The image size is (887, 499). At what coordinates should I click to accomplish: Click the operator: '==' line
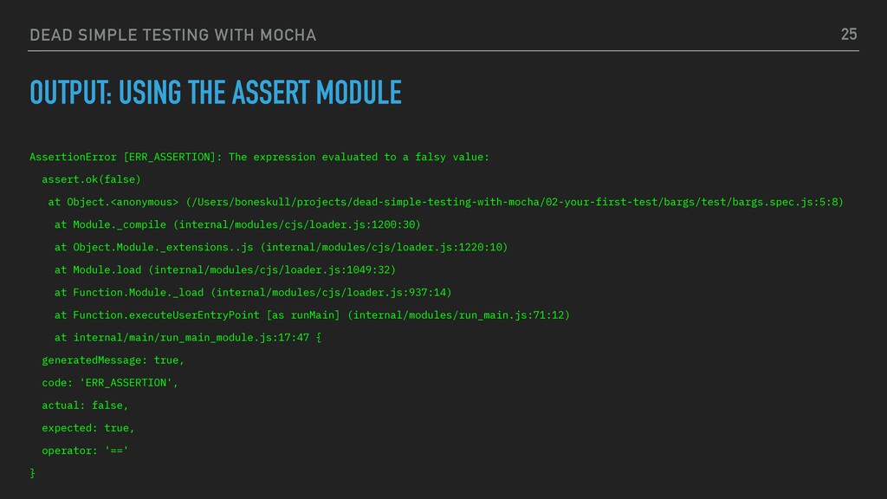pyautogui.click(x=85, y=450)
